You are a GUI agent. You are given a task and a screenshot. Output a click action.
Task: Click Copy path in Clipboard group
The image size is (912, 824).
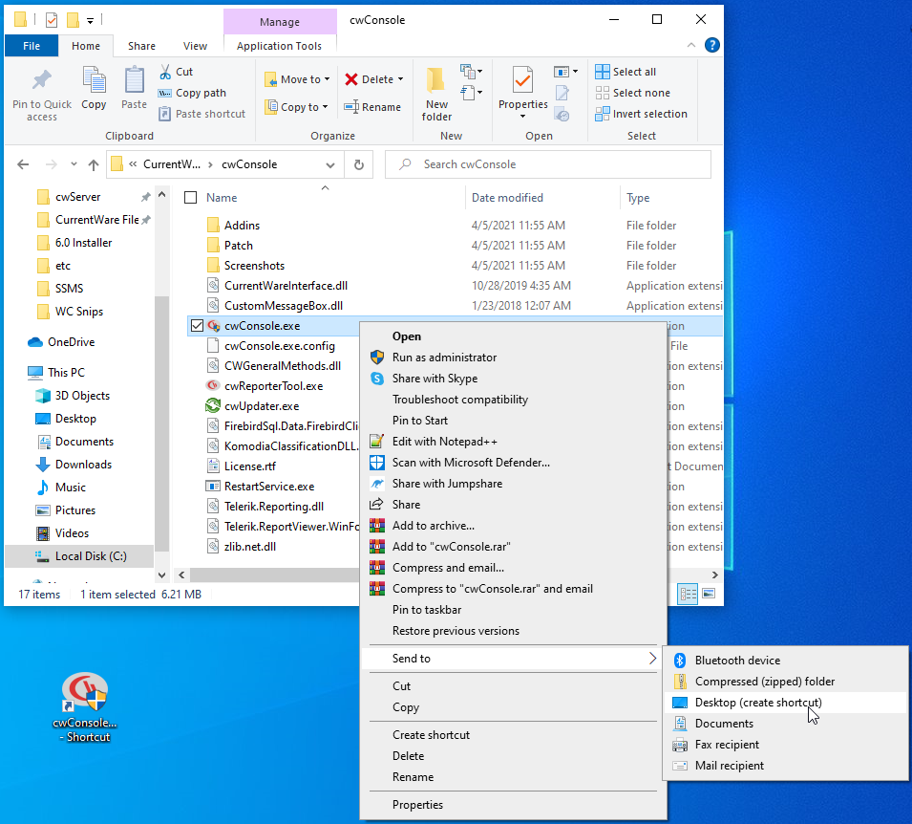tap(192, 93)
